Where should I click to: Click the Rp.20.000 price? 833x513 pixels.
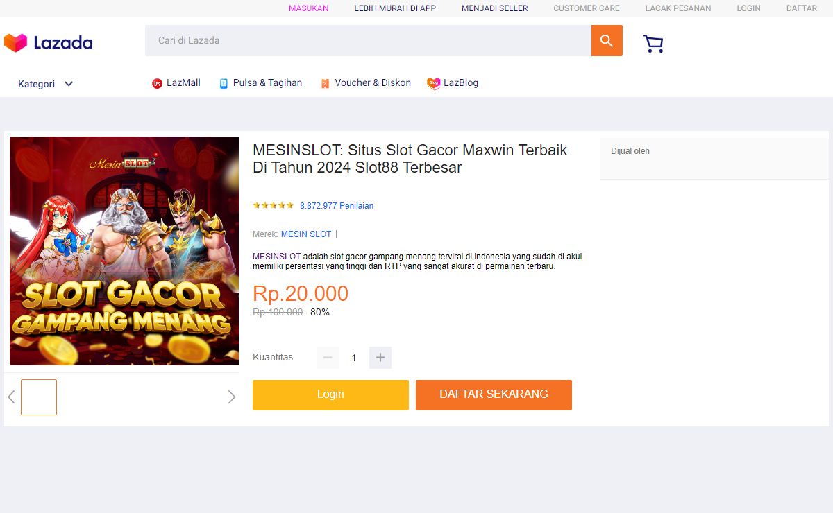click(x=301, y=294)
